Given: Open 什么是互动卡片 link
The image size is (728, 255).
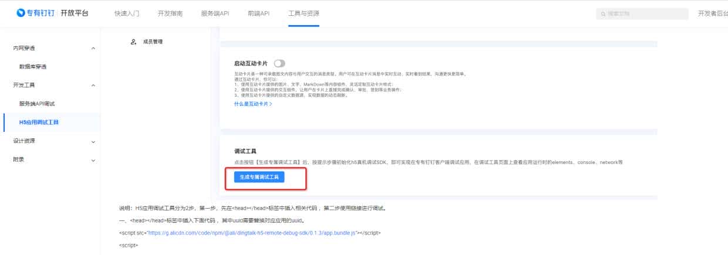Looking at the screenshot, I should point(253,104).
